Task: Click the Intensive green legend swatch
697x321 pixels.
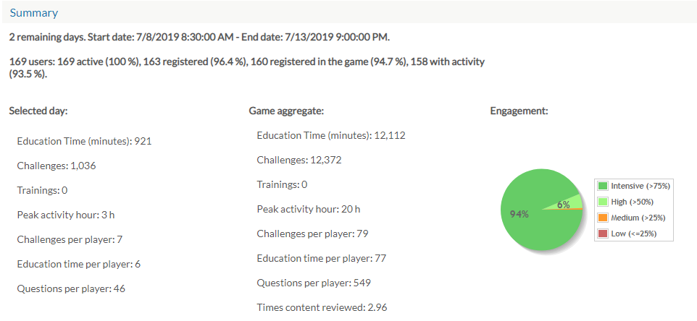Action: (x=603, y=187)
